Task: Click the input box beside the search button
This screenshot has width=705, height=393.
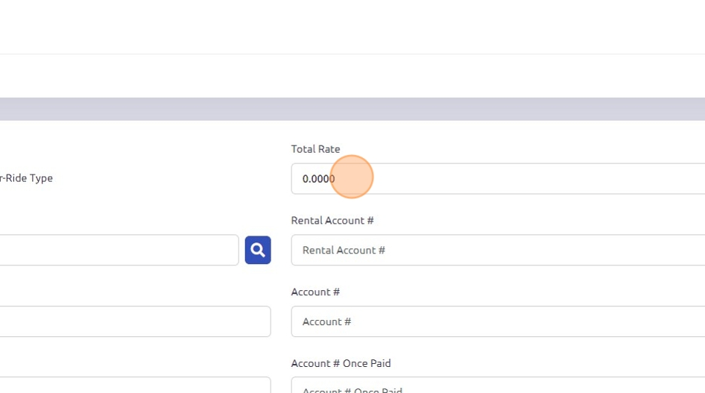Action: pyautogui.click(x=119, y=250)
